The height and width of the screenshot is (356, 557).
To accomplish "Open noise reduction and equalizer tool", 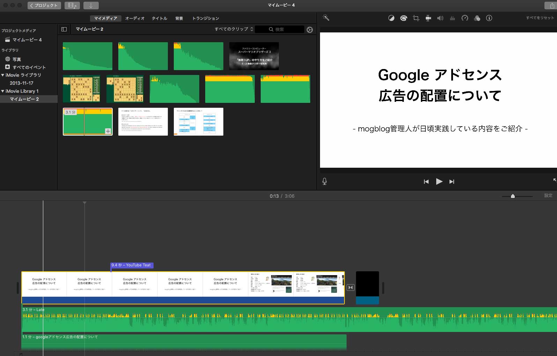I will tap(453, 18).
